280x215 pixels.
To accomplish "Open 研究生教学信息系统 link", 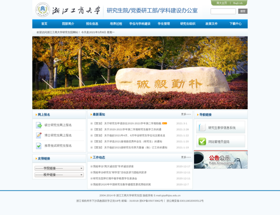I will 222,128.
